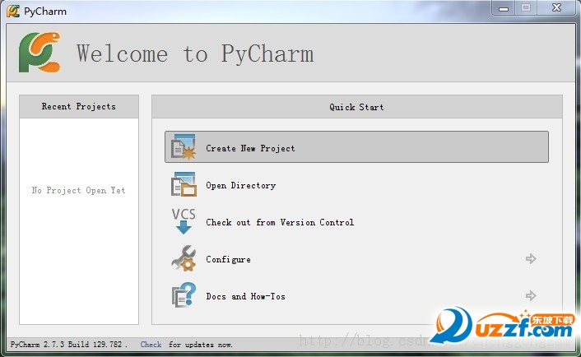Click the PyCharm logo in the welcome header
The image size is (581, 357).
(x=40, y=52)
